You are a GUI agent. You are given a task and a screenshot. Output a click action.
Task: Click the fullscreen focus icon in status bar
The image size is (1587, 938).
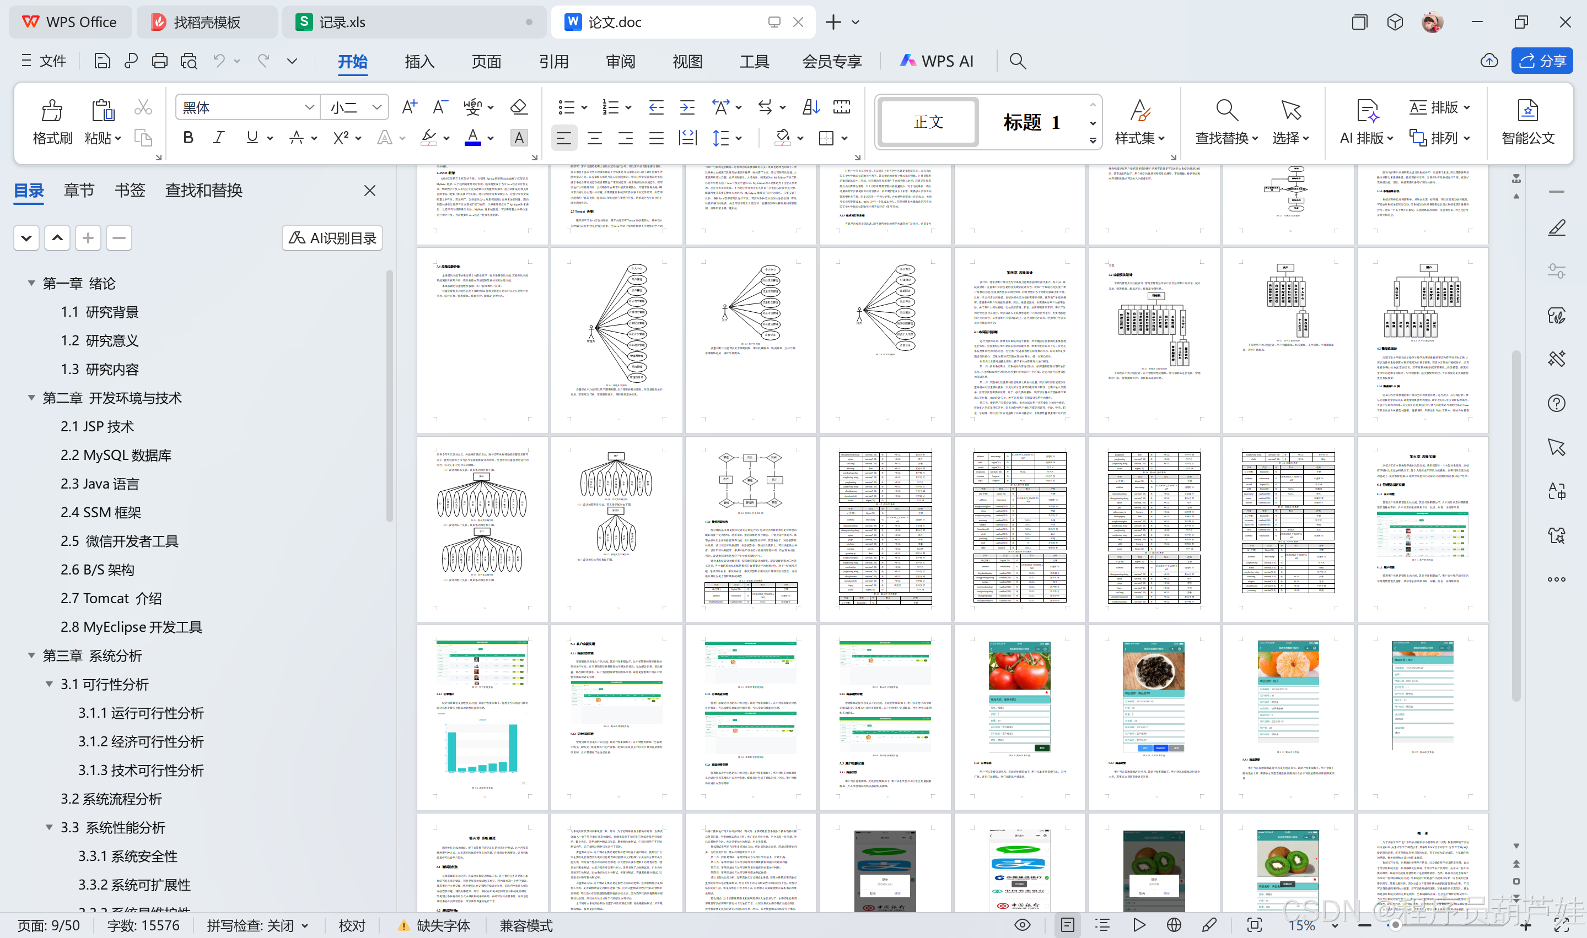point(1254,925)
